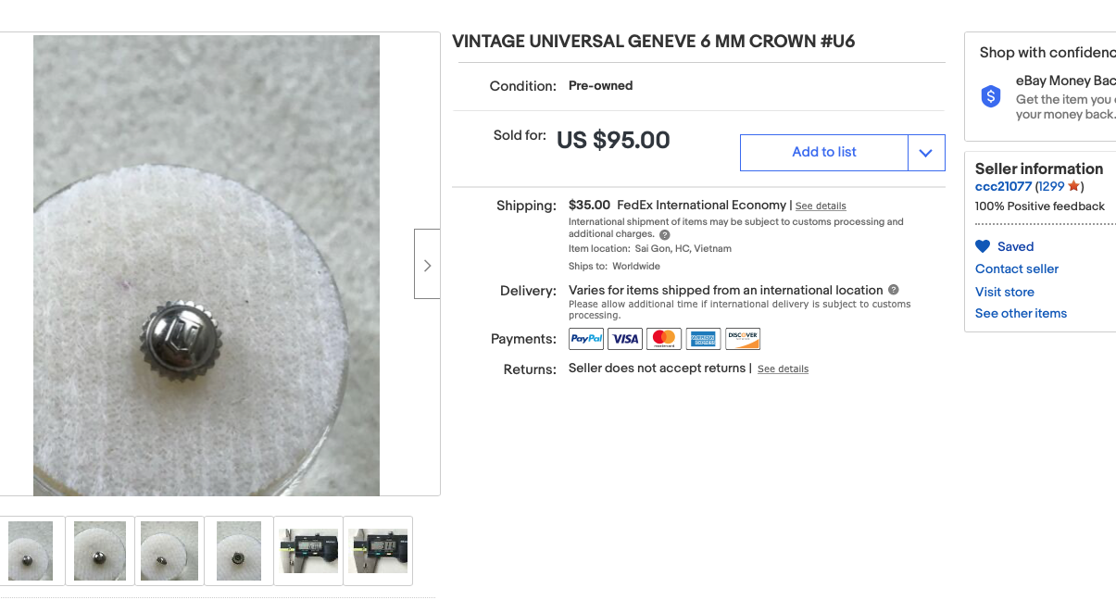Select the last caliper measurement thumbnail
Screen dimensions: 1116x600
tap(378, 551)
